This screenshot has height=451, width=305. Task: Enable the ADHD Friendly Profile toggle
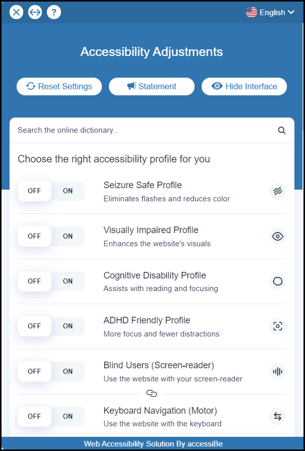coord(68,326)
